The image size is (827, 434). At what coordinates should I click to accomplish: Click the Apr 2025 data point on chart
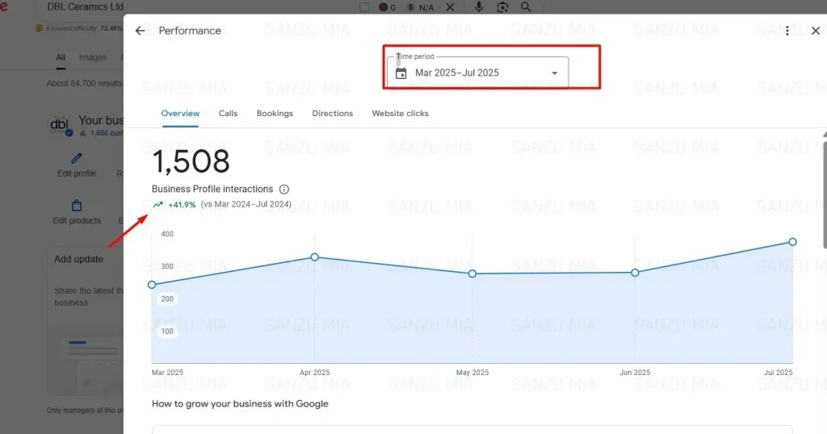coord(314,257)
